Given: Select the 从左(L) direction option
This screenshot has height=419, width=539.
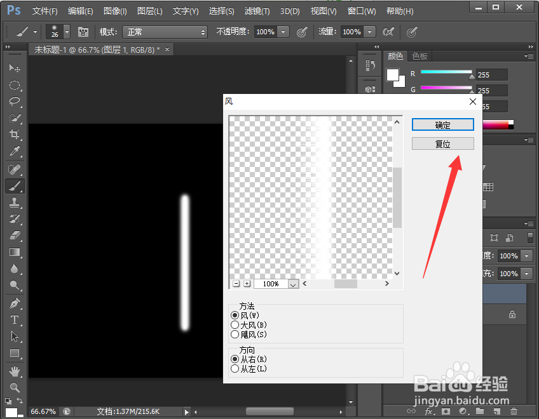Looking at the screenshot, I should (235, 369).
